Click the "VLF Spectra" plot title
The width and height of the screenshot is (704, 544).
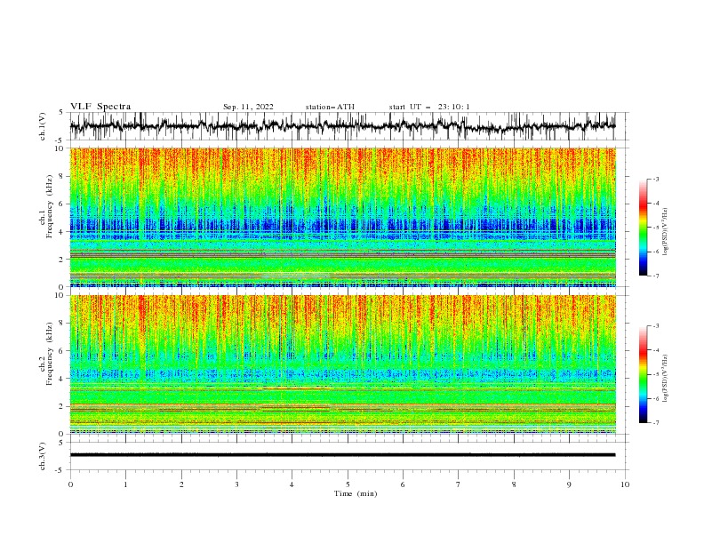point(100,107)
